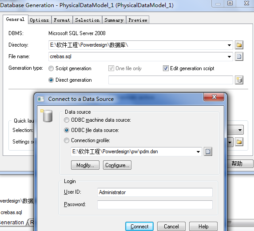Cancel the data source dialog
254x231 pixels.
(x=171, y=227)
